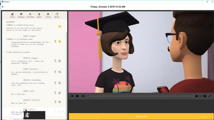Edit the 'No..I did not' dialogue text
Image resolution: width=214 pixels, height=120 pixels.
pyautogui.click(x=18, y=94)
